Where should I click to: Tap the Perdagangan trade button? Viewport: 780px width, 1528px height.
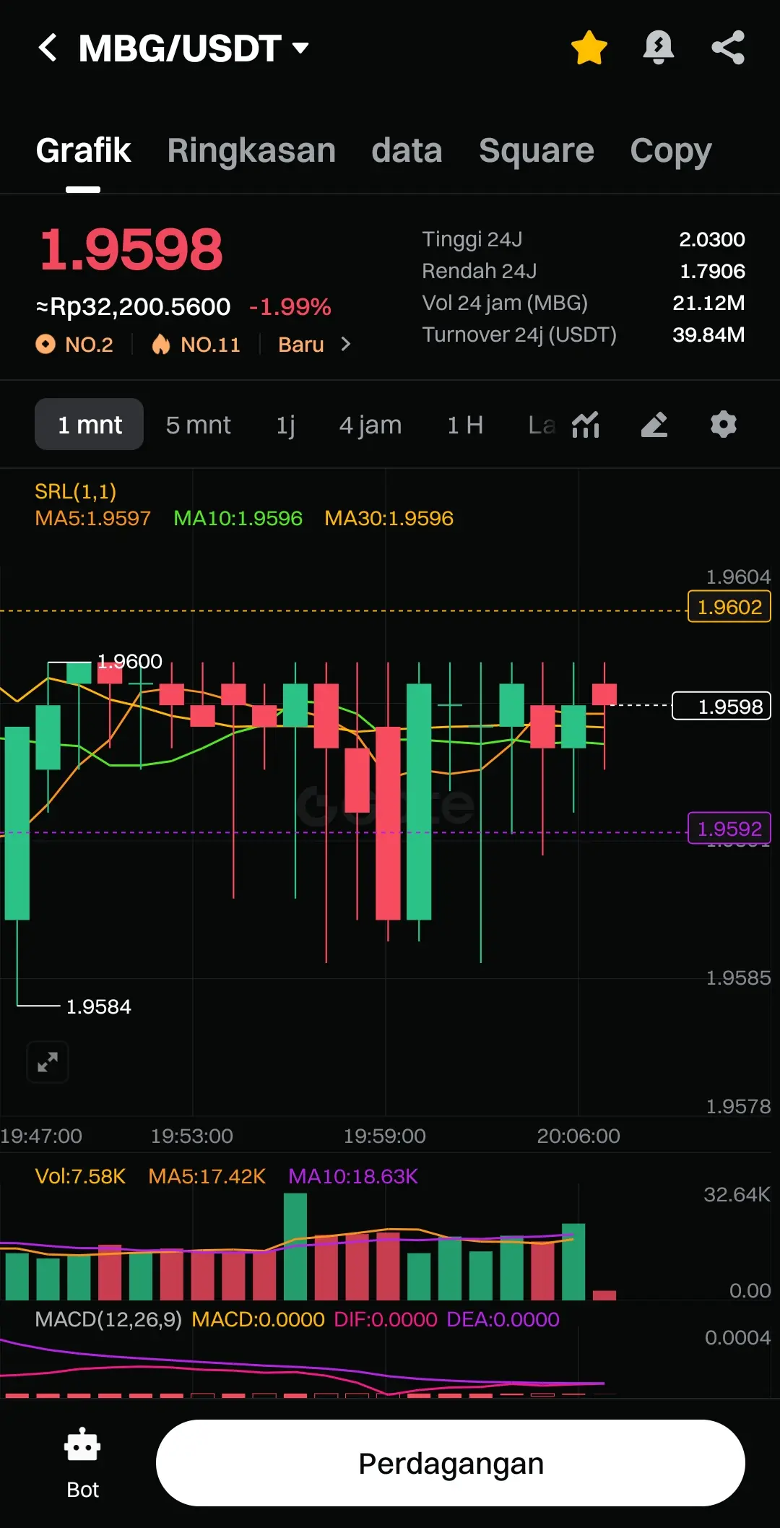(x=451, y=1463)
